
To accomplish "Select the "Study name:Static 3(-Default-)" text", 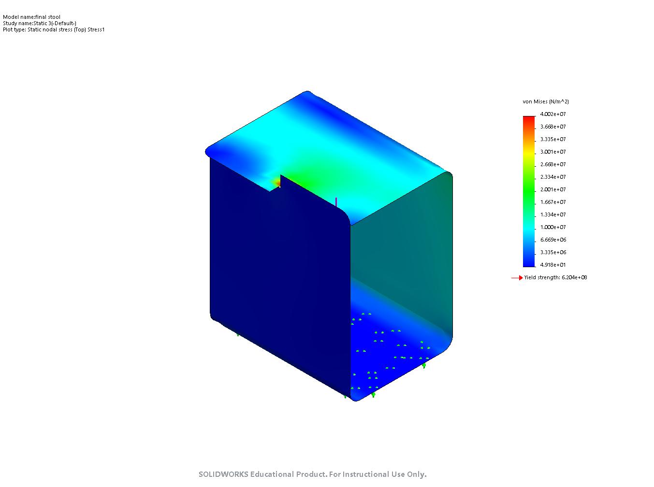I will [40, 23].
